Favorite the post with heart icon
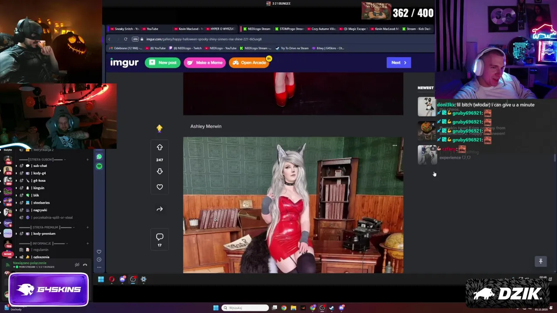Image resolution: width=557 pixels, height=313 pixels. pyautogui.click(x=160, y=187)
